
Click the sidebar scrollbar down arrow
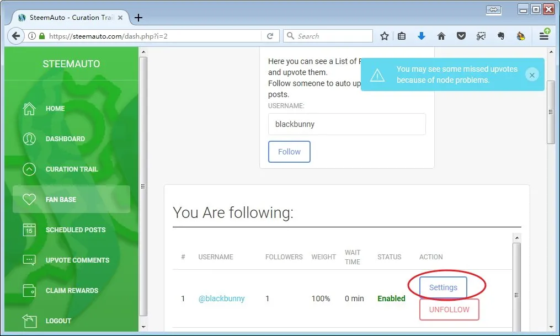pyautogui.click(x=143, y=327)
